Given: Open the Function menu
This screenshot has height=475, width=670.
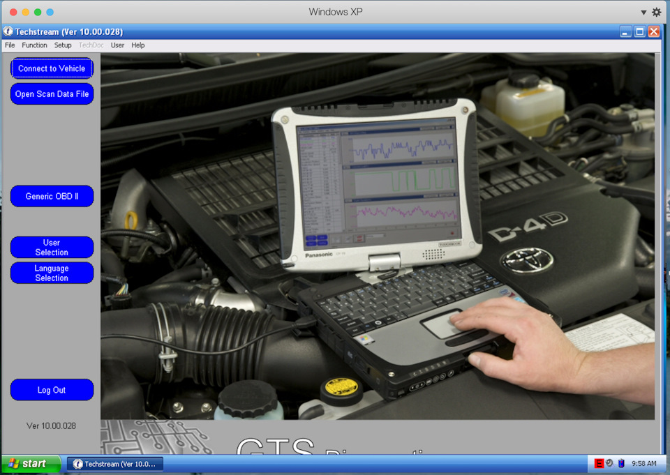Looking at the screenshot, I should coord(35,45).
